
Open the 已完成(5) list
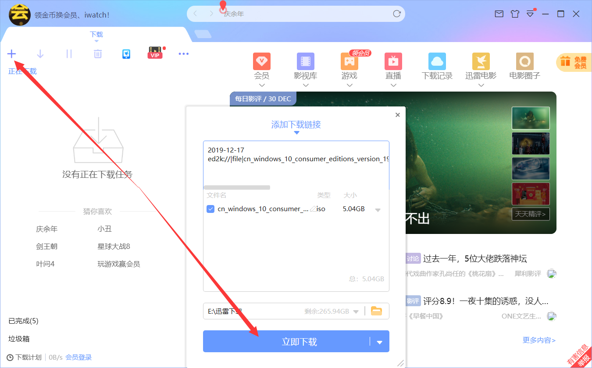pyautogui.click(x=24, y=321)
